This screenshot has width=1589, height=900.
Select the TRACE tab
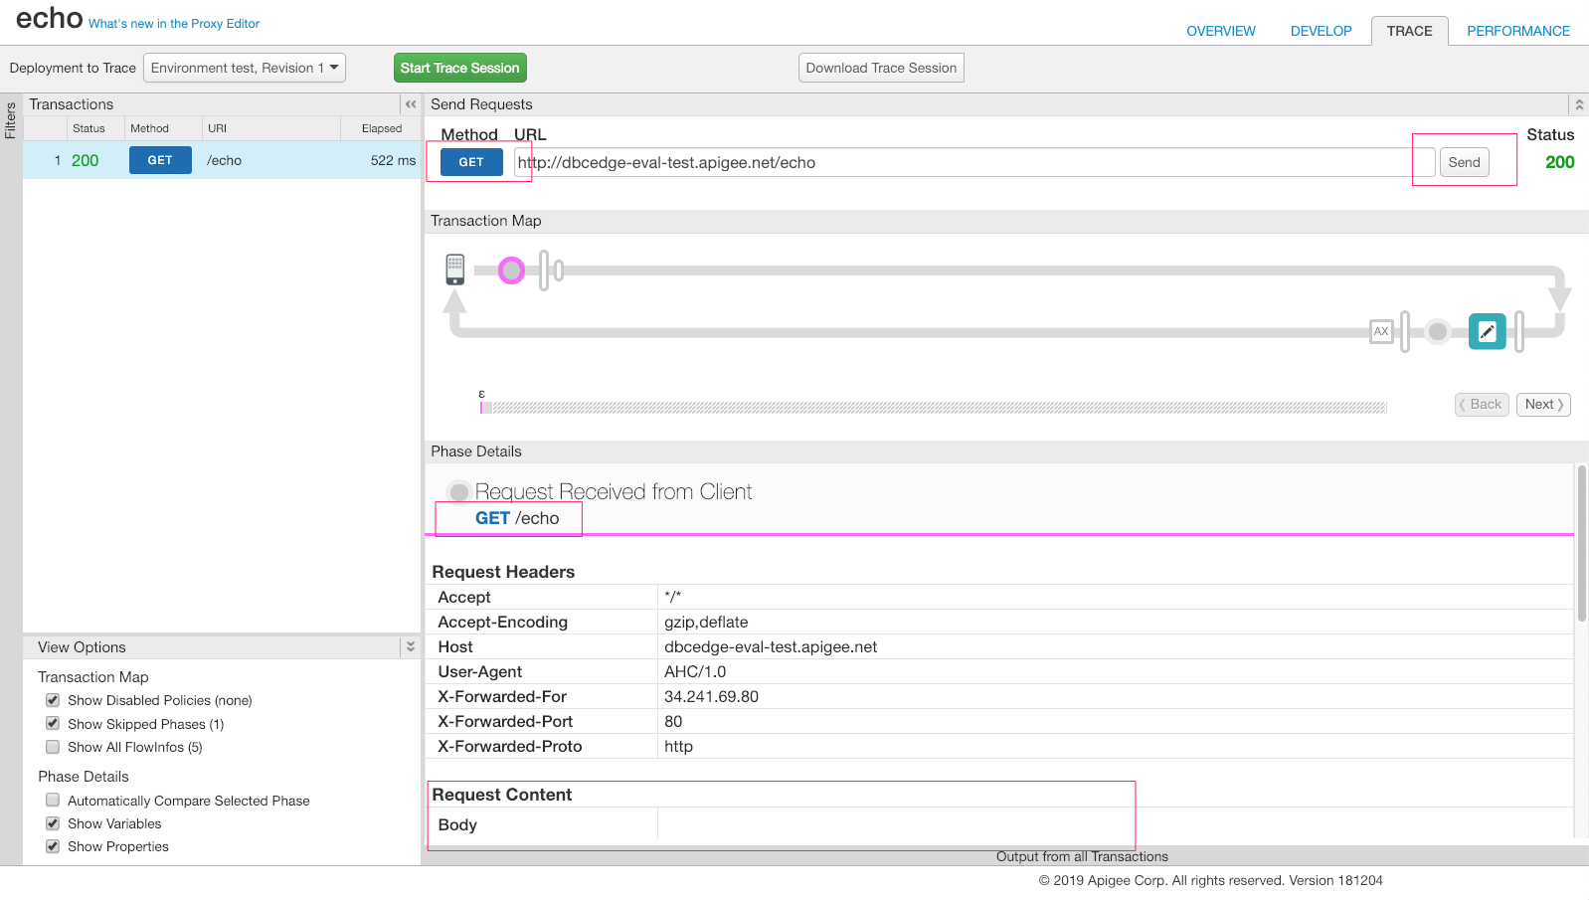(1410, 31)
